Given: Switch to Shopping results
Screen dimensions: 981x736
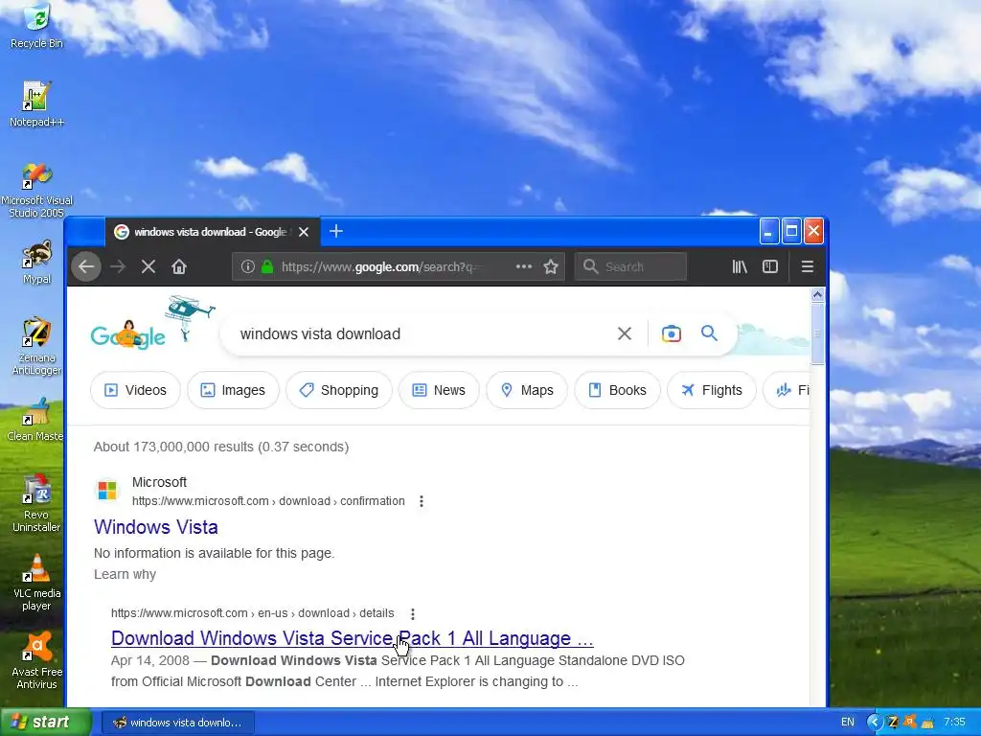Looking at the screenshot, I should [x=339, y=390].
